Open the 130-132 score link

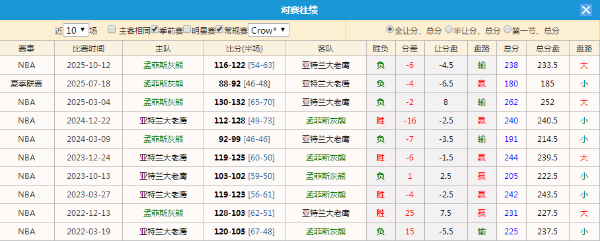coord(229,102)
